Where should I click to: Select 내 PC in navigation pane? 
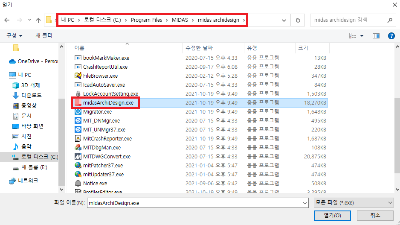(20, 75)
